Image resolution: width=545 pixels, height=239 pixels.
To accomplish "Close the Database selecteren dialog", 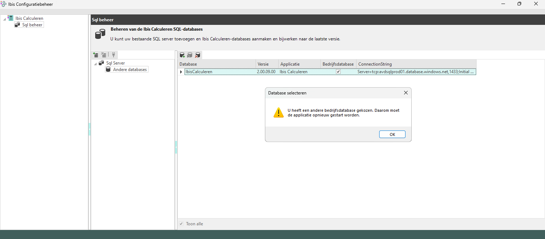I will click(x=406, y=93).
